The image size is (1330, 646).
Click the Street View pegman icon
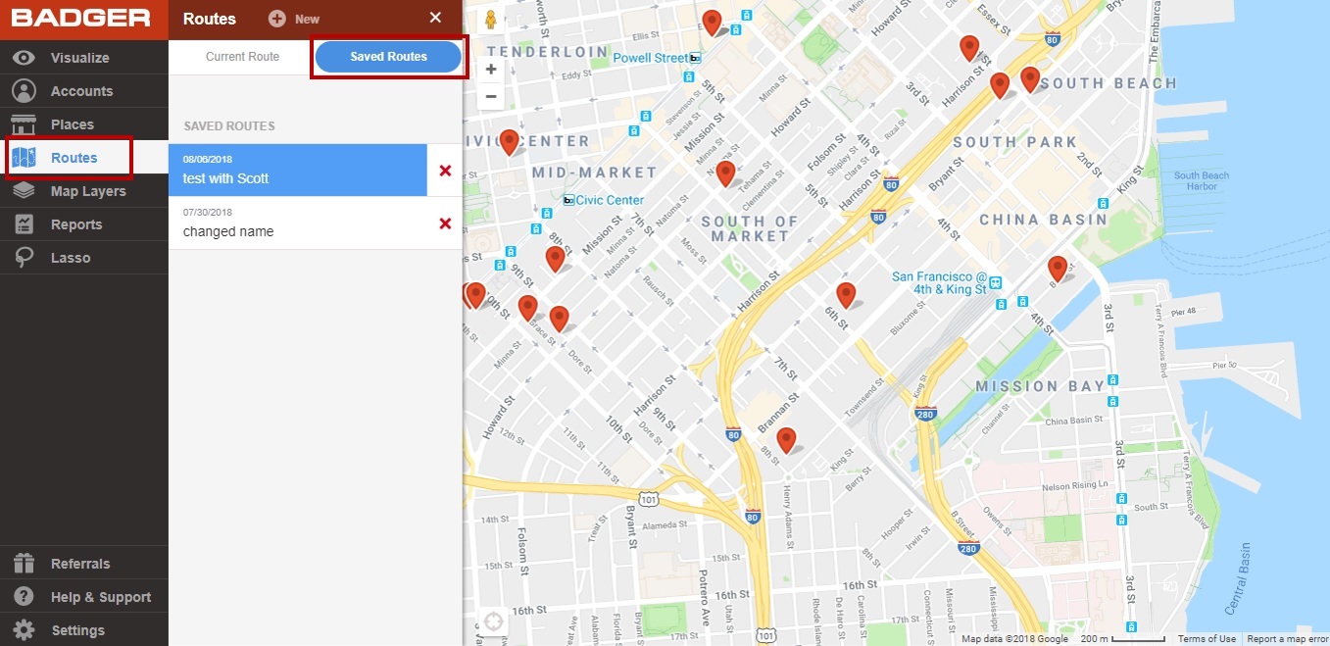tap(490, 19)
